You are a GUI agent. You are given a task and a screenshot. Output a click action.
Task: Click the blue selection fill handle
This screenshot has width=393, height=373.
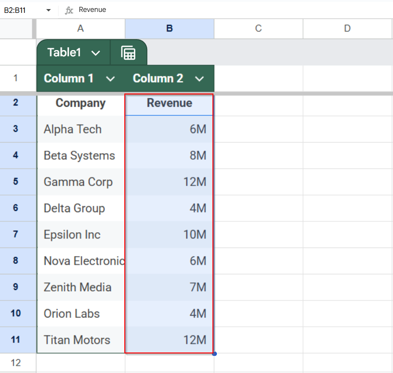[x=214, y=353]
